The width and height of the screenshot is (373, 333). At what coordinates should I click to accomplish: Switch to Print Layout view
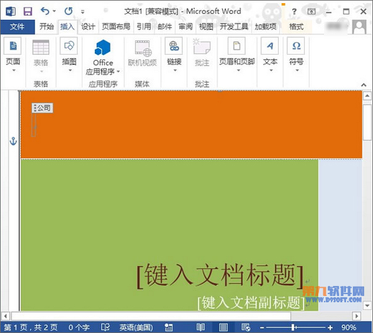[x=224, y=327]
